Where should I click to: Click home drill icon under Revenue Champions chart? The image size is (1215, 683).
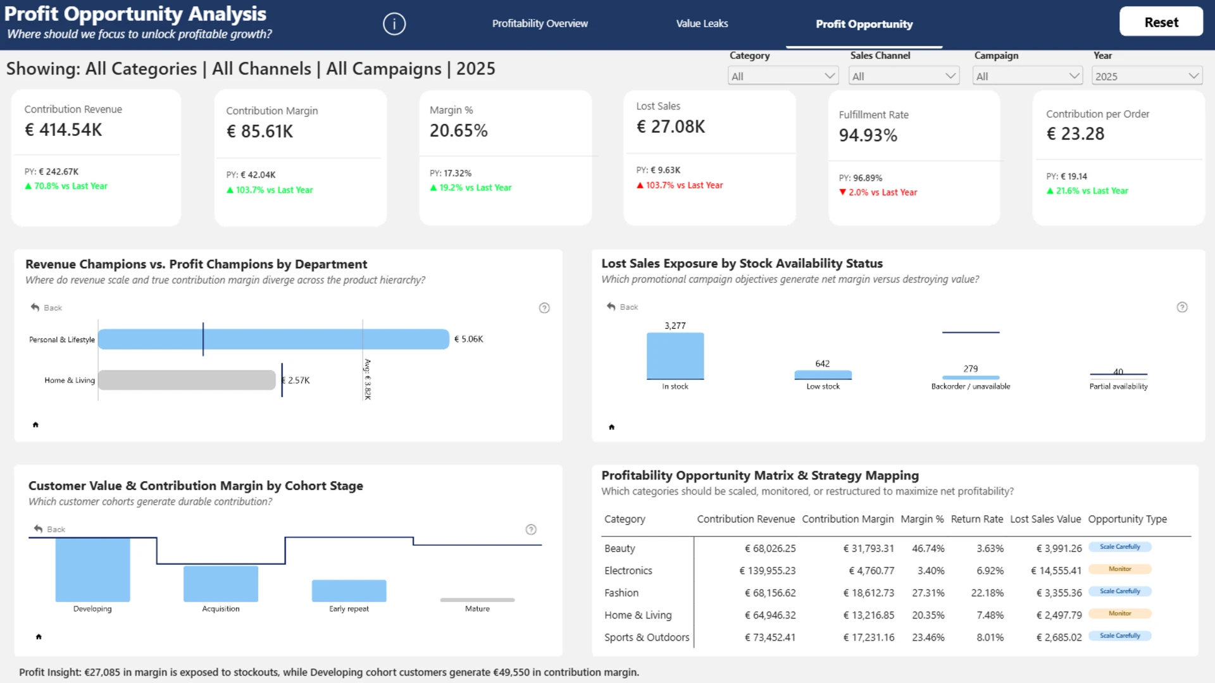(x=35, y=424)
